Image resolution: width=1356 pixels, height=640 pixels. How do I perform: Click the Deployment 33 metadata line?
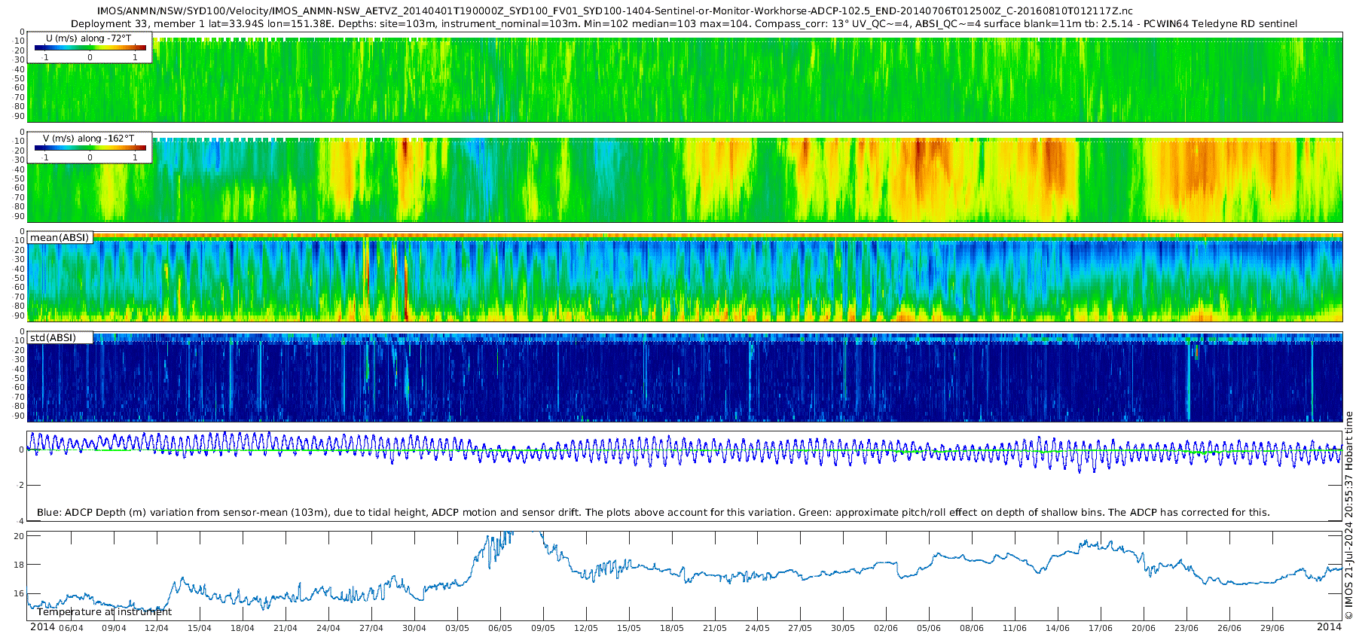pos(683,23)
